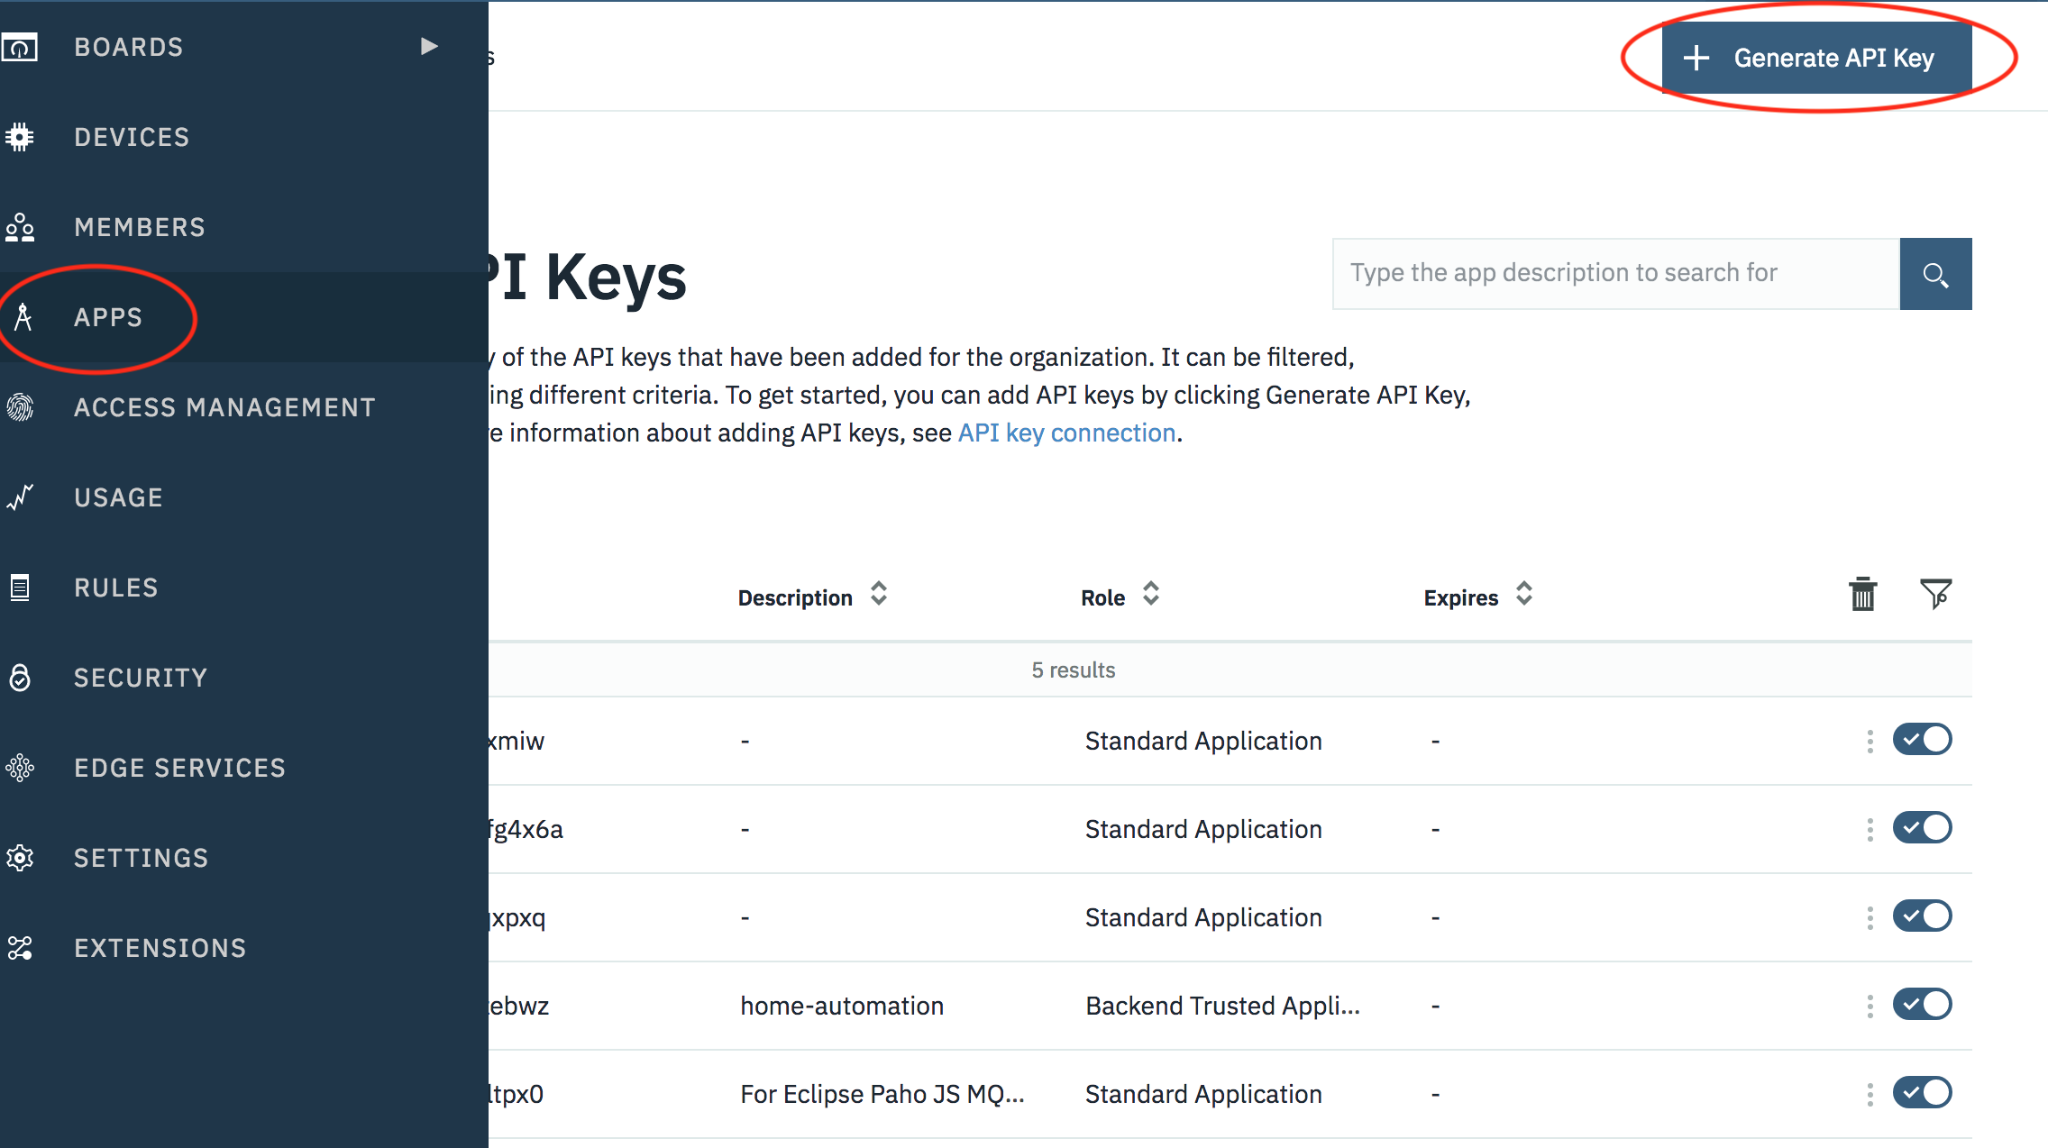Click the Generate API Key button
The height and width of the screenshot is (1148, 2048).
tap(1816, 58)
